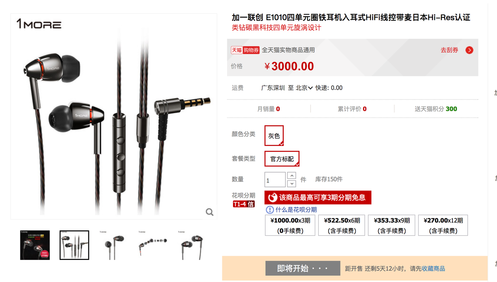
Task: Select the 灰色 color option
Action: coord(274,136)
